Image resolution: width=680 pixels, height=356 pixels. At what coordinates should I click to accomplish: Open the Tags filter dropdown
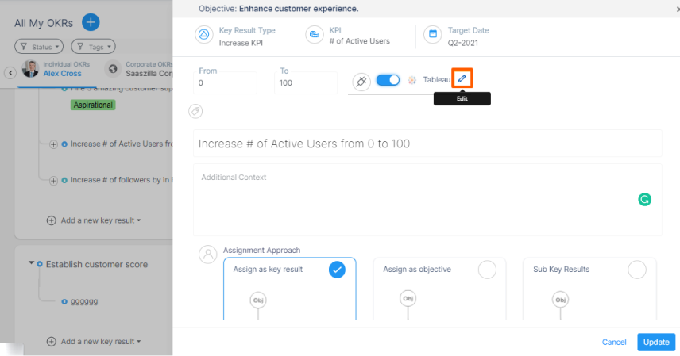(x=93, y=46)
